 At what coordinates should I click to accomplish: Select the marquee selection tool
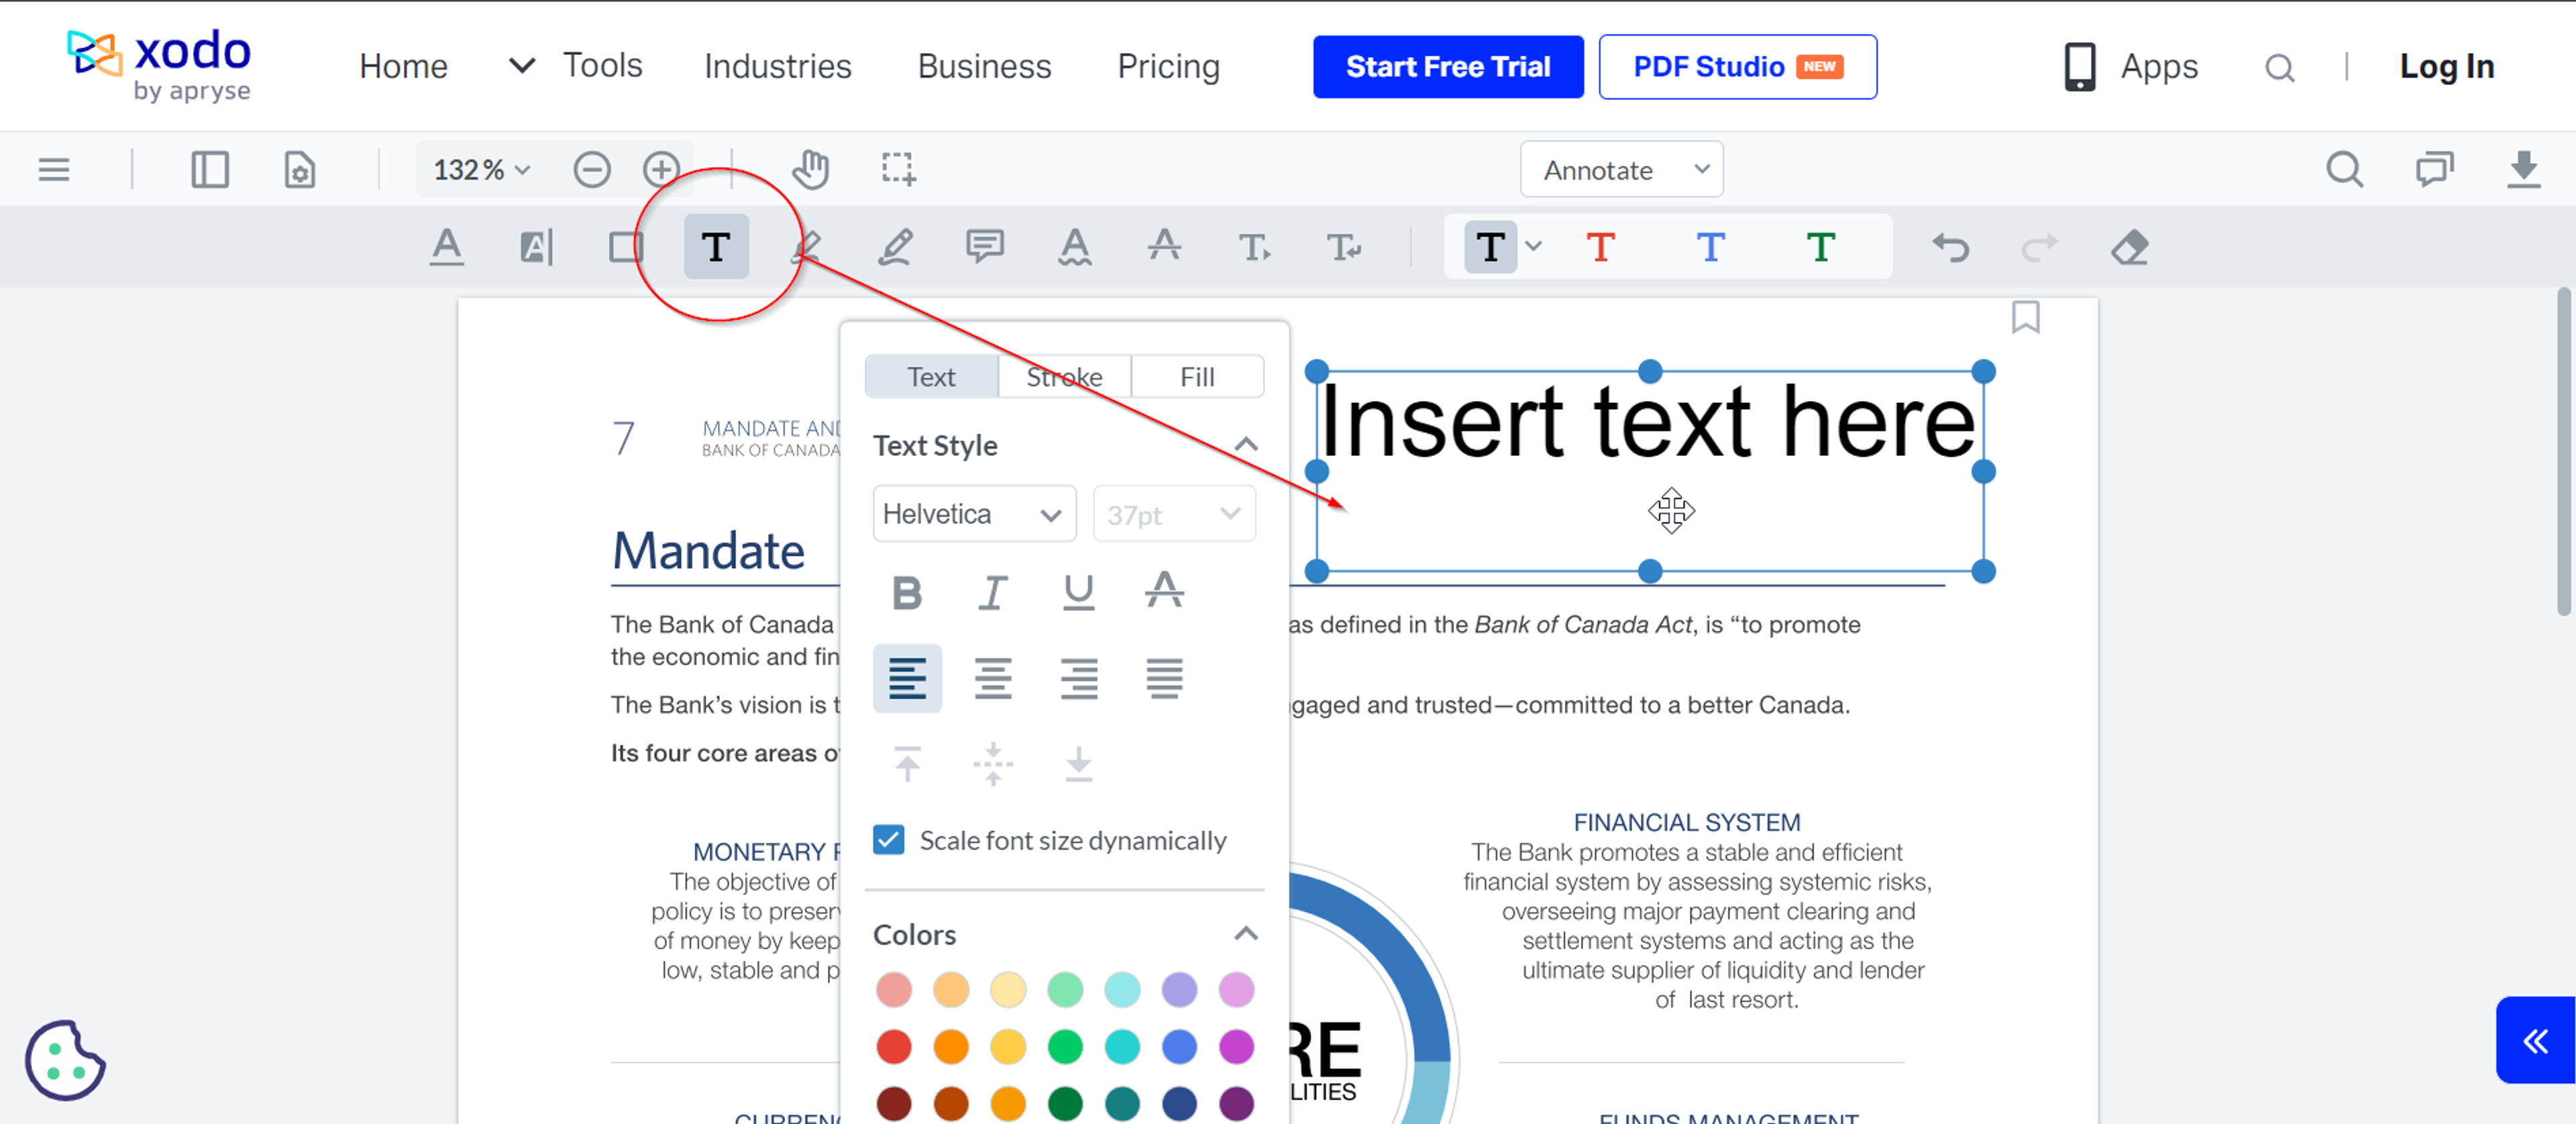898,170
